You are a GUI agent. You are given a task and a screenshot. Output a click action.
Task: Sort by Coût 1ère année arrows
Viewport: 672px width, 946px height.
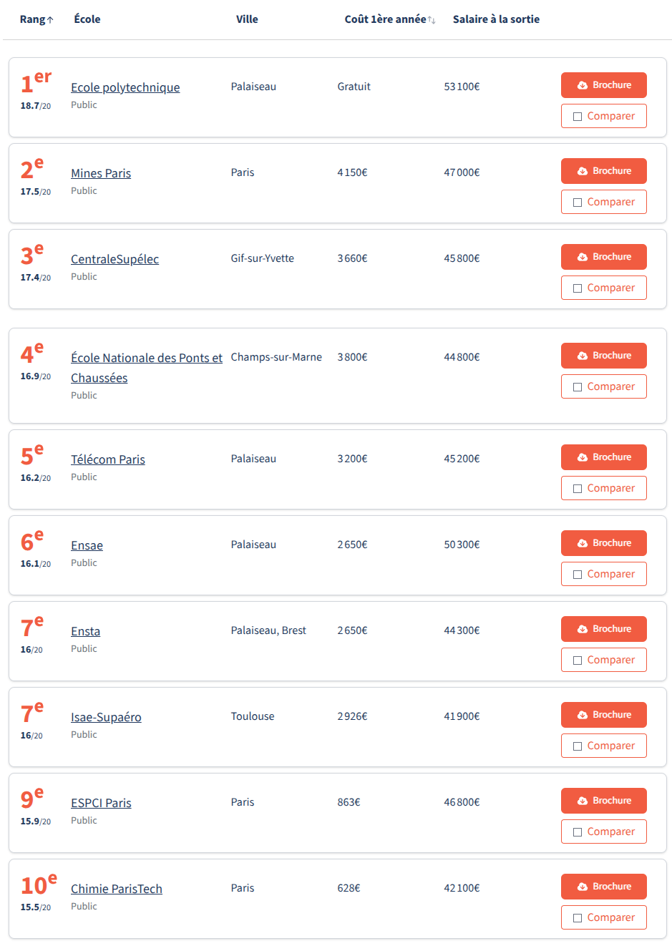click(x=432, y=20)
